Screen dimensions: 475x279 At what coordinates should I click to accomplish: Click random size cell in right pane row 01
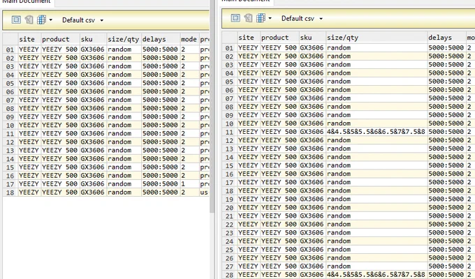[377, 47]
